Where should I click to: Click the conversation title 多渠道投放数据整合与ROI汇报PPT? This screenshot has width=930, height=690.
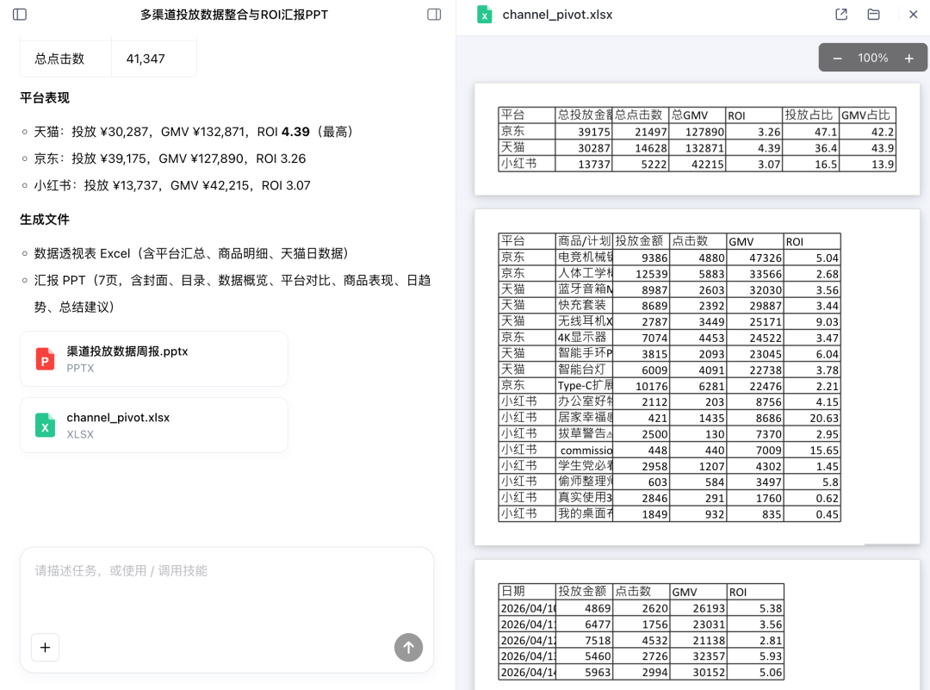tap(234, 15)
